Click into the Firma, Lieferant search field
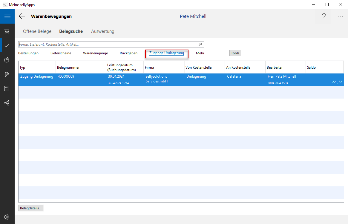Screen dimensions: 348x224 coord(108,45)
